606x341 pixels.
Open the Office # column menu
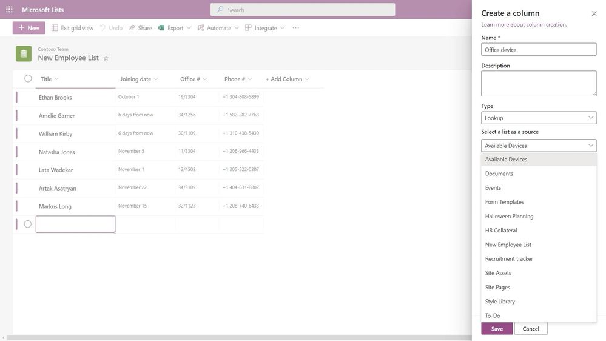pyautogui.click(x=194, y=79)
